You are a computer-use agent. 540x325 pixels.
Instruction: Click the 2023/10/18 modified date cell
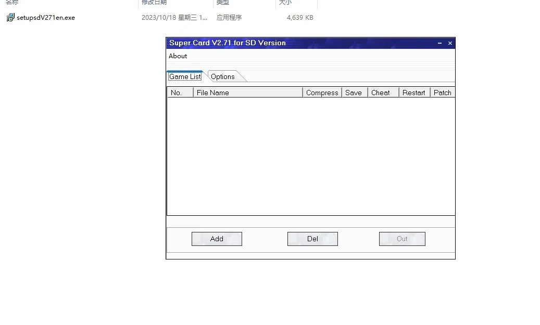point(174,18)
